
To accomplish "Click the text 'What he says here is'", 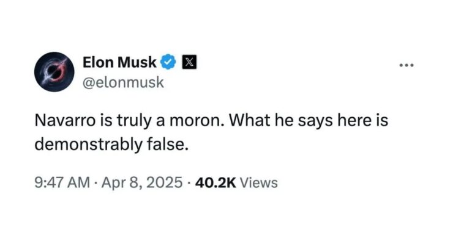I will pyautogui.click(x=309, y=120).
